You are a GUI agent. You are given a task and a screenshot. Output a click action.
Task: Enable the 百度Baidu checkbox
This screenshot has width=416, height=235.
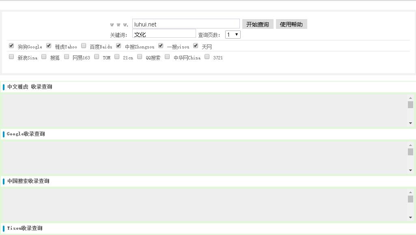point(84,46)
